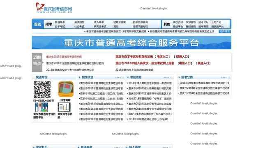Open 重庆市2018年全国普通高校招生录取最低控制分数线 link
Screen dimensions: 263x148
(x=75, y=63)
